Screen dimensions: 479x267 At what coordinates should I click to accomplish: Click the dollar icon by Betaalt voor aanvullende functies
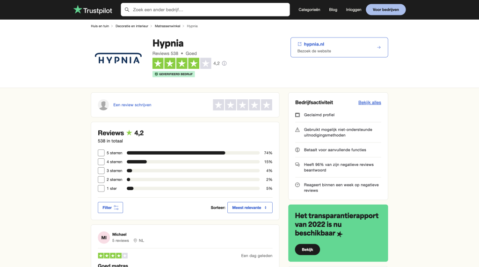298,150
